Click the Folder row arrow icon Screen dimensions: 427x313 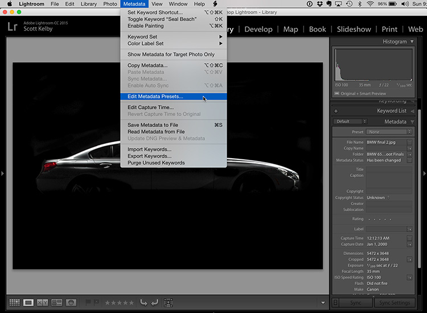409,154
